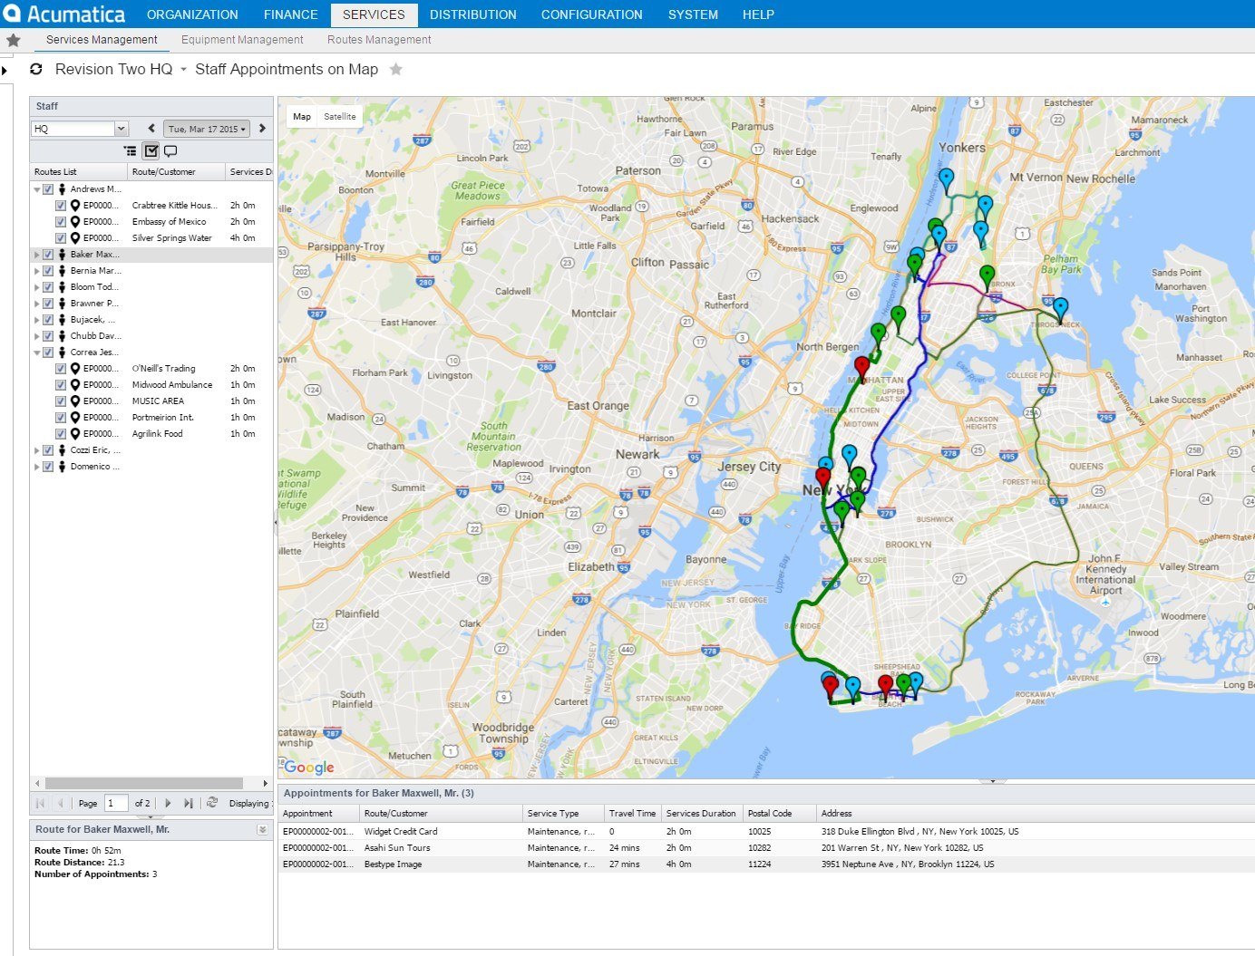Collapse the Correa Jes. route tree
1255x956 pixels.
37,352
